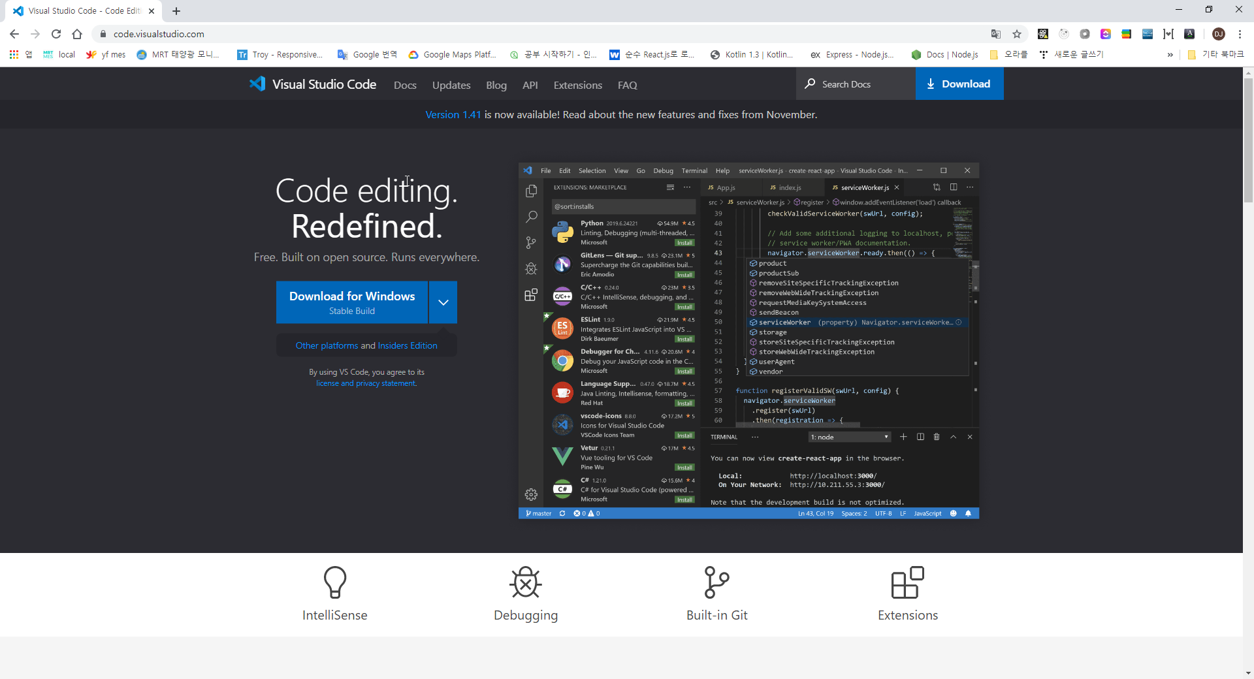Open a new browser tab with plus icon

[176, 11]
